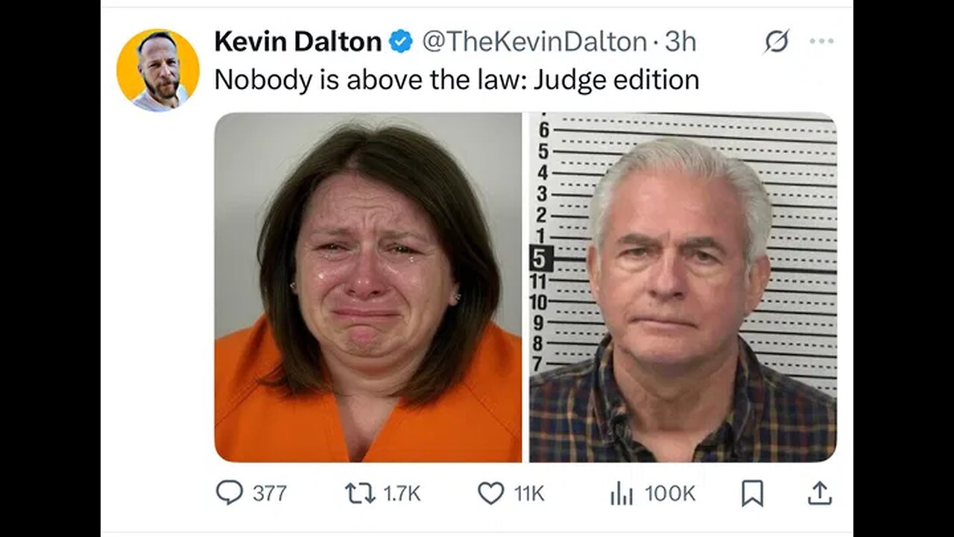Open the three-dot more options menu

coord(821,41)
